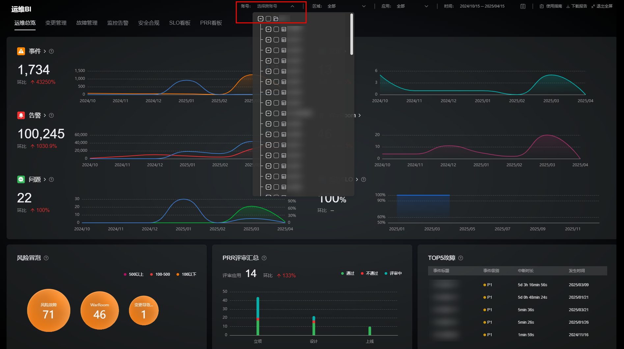
Task: Click the 下载报告 download icon
Action: (x=568, y=6)
